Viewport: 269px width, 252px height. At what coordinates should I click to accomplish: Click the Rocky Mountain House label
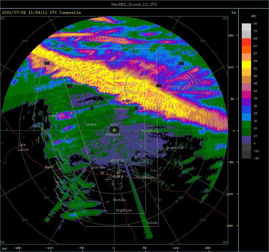point(79,84)
